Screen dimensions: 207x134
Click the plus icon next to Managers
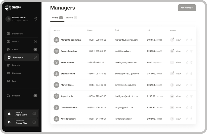(35, 57)
